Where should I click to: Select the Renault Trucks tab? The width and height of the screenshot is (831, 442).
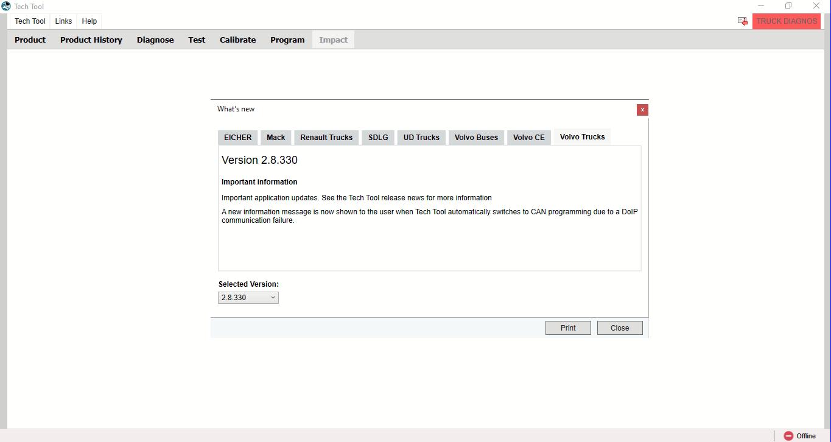[x=326, y=138]
